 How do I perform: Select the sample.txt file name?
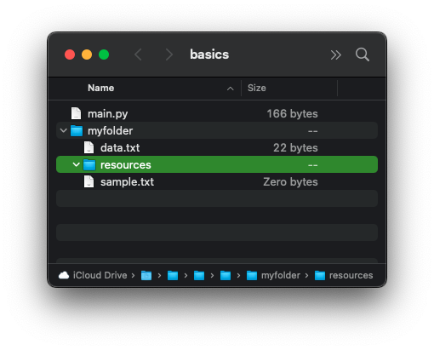coord(127,181)
